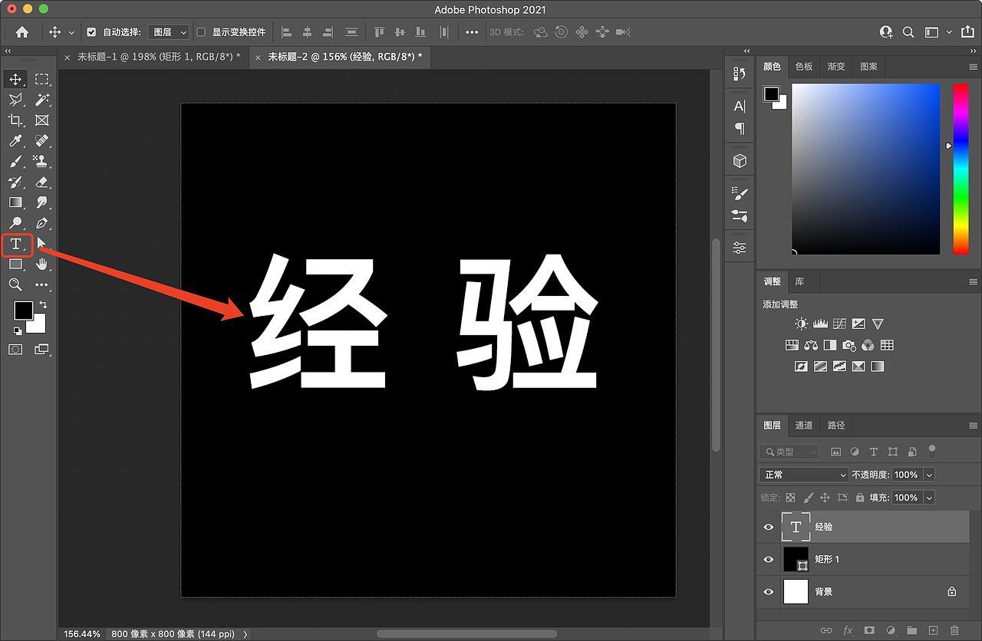
Task: Open the layer styles fx menu
Action: click(x=848, y=630)
